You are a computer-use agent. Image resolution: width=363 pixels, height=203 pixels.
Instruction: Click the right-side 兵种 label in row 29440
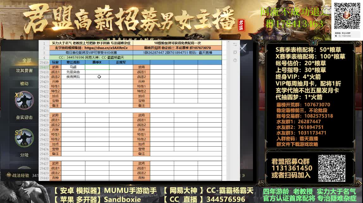click(x=141, y=178)
